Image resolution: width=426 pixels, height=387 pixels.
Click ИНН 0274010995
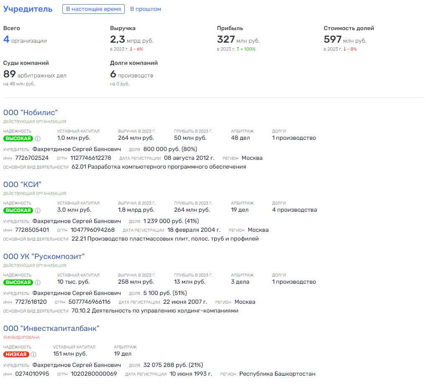[32, 374]
